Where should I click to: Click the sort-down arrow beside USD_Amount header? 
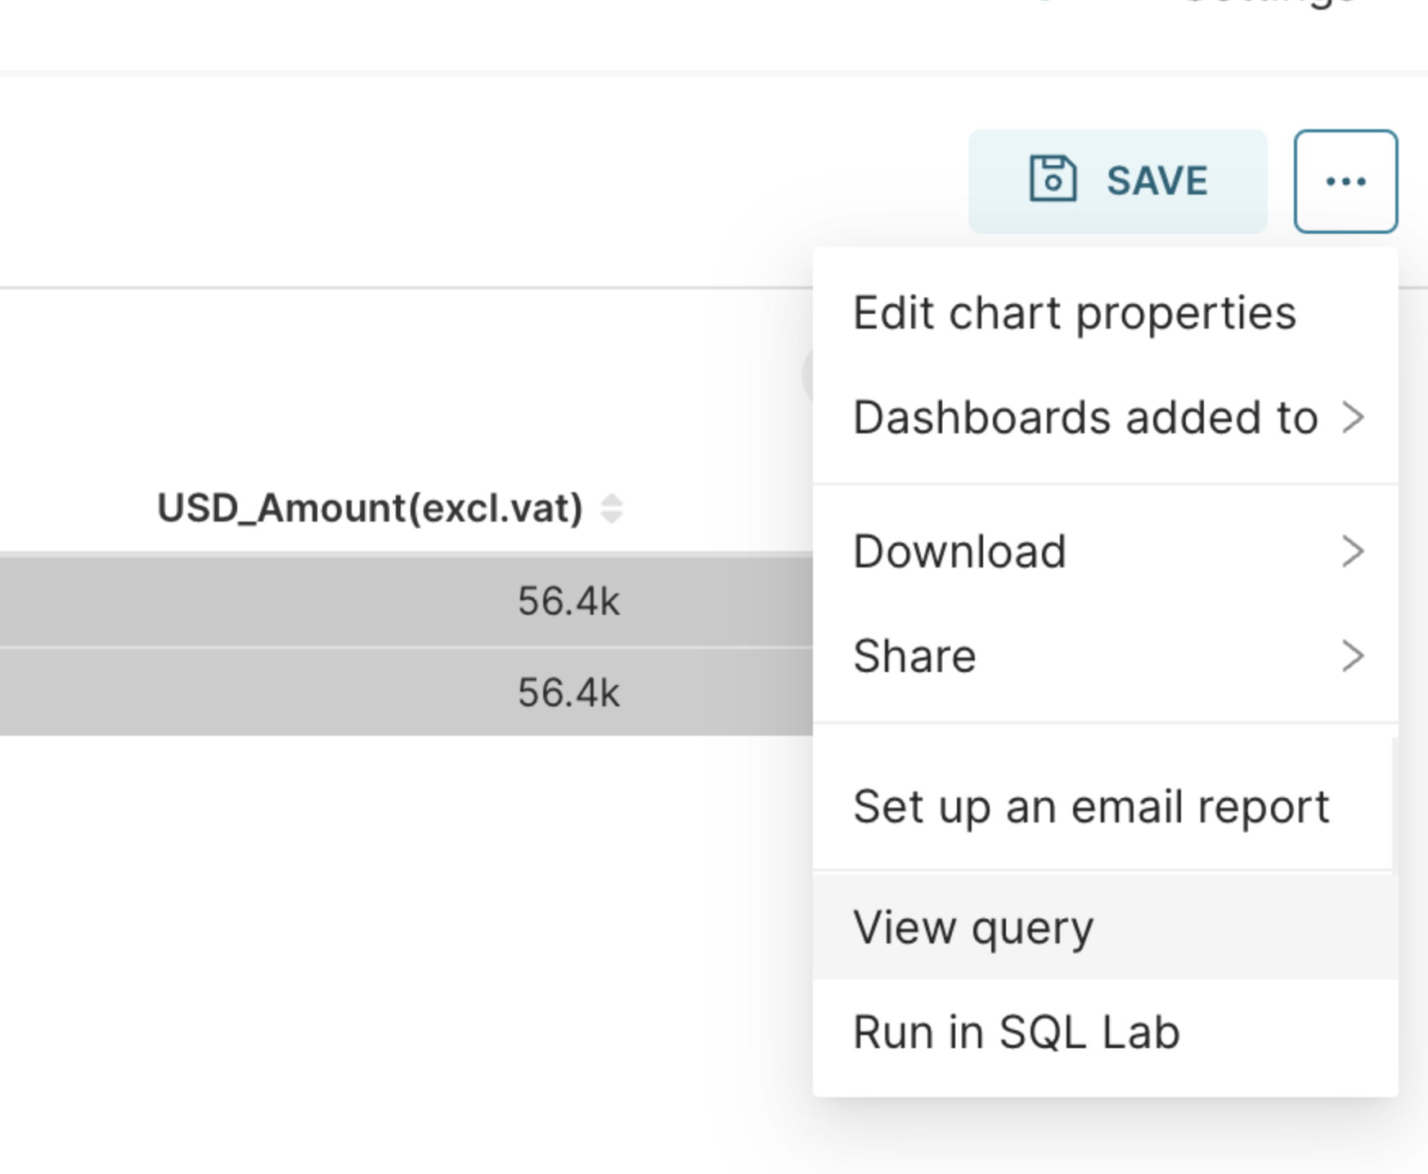612,517
